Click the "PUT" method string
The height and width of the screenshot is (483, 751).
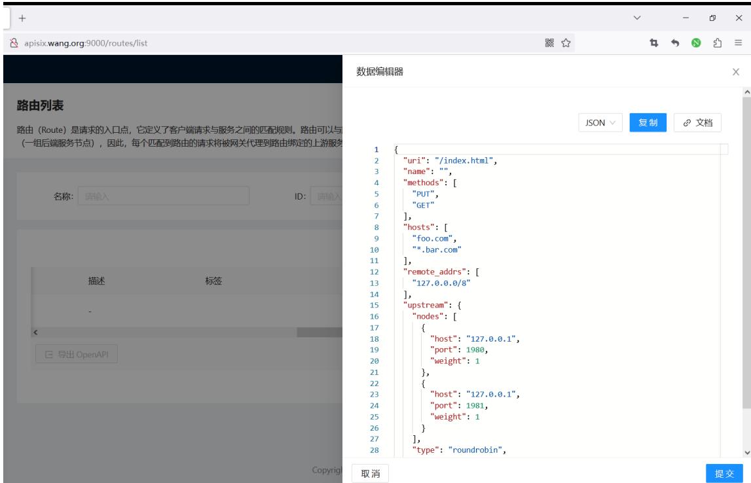point(423,194)
